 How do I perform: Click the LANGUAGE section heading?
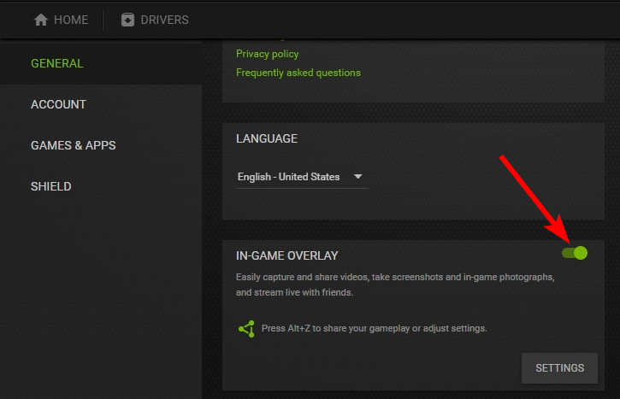point(267,138)
